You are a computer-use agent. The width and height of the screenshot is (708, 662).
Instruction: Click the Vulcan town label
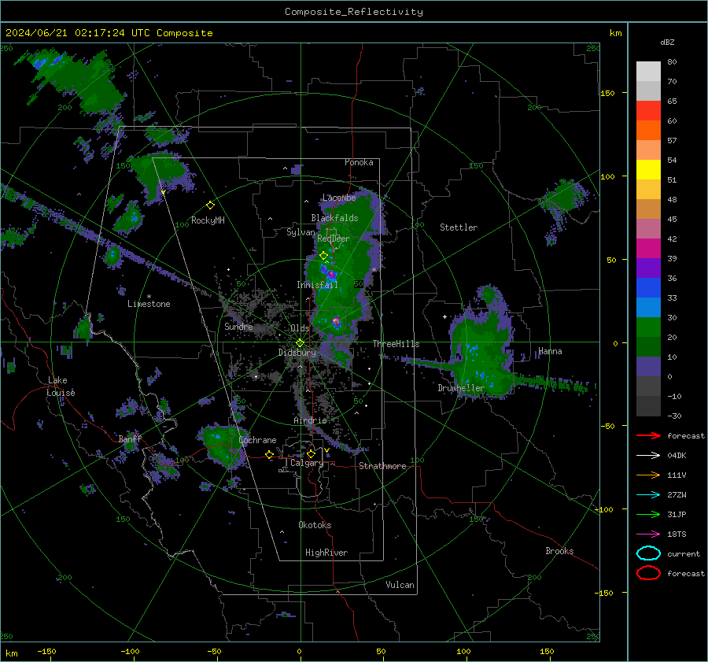[400, 585]
